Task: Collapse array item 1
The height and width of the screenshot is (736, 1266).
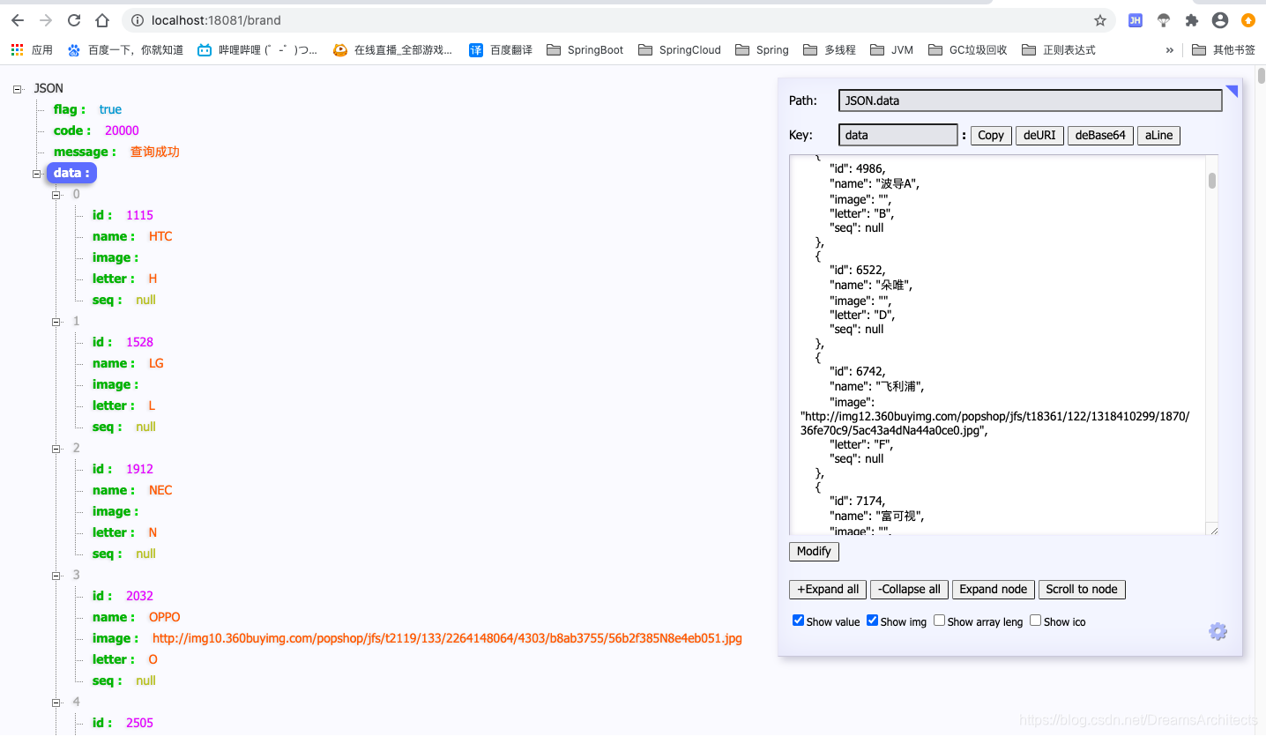Action: click(56, 322)
